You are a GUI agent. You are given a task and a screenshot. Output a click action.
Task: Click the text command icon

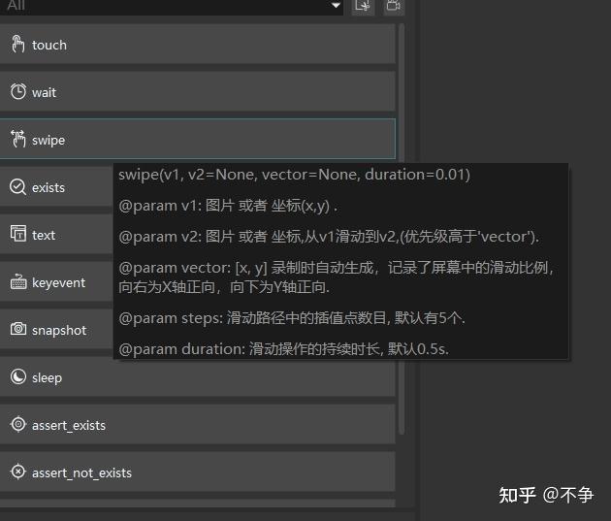coord(17,235)
